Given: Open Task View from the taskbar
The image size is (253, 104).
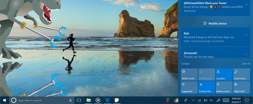Looking at the screenshot, I should [79, 100].
